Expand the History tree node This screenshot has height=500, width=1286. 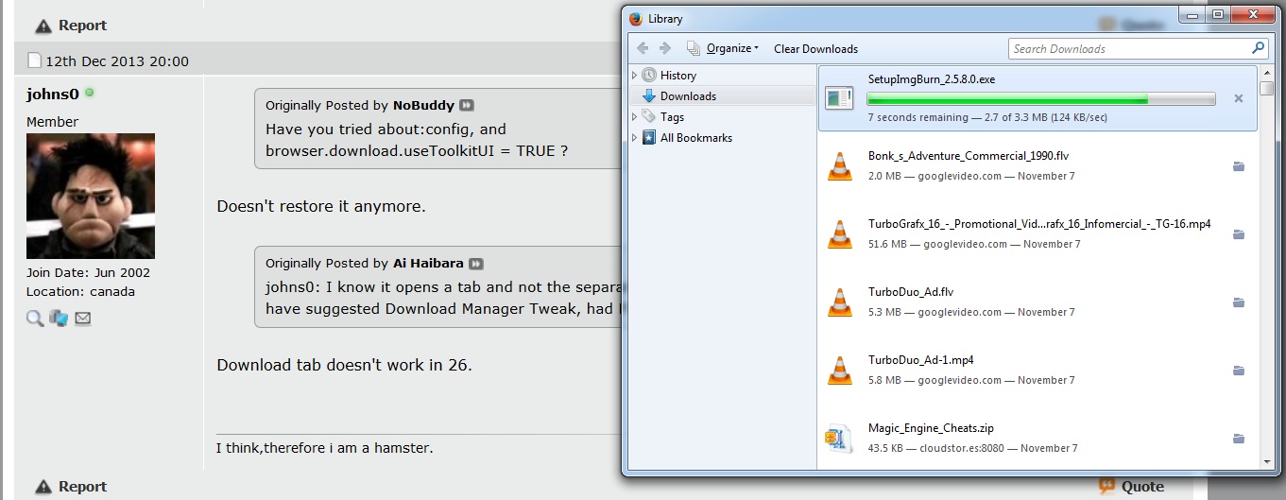coord(635,76)
